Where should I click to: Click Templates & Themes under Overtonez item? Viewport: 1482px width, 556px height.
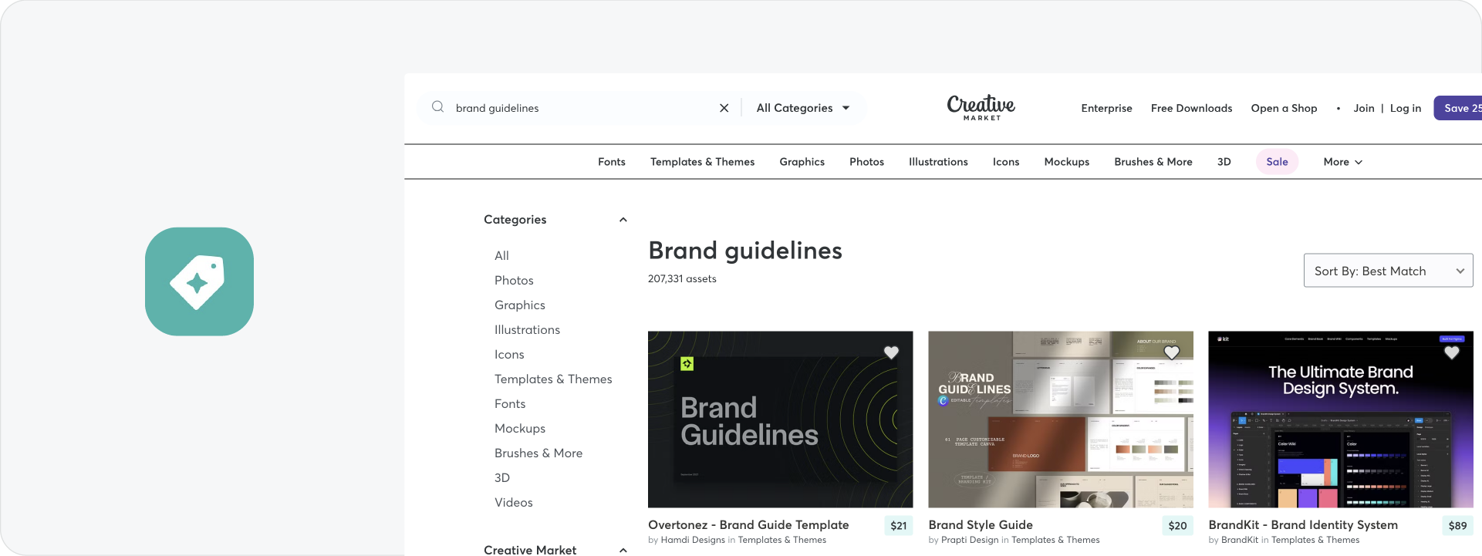coord(782,540)
